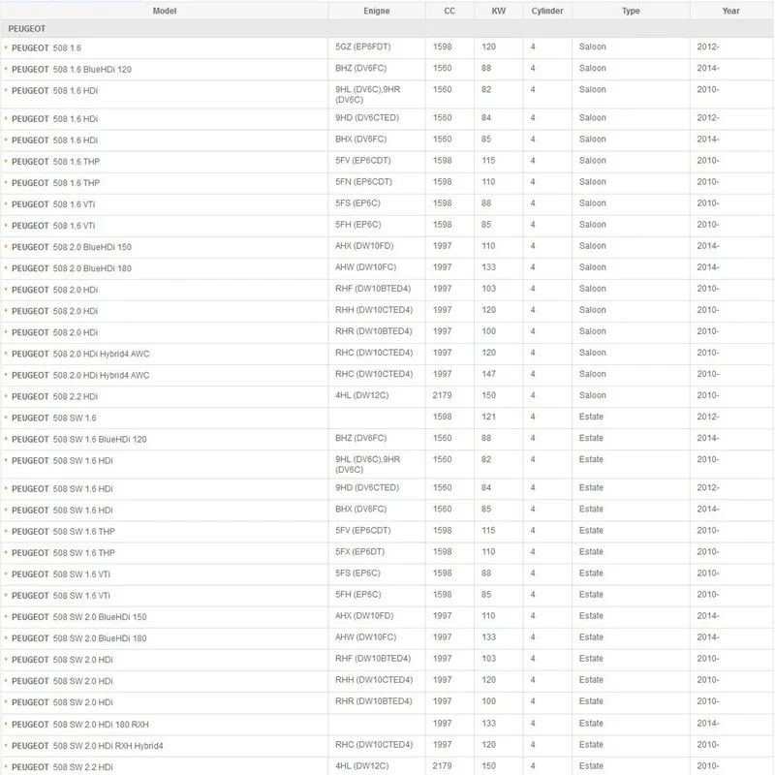Image resolution: width=775 pixels, height=775 pixels.
Task: Click year 2014- in 508 SW 2.0 HDi 180 RXH row
Action: (708, 724)
